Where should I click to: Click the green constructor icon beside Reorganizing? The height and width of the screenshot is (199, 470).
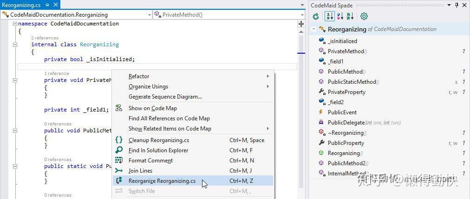click(321, 153)
